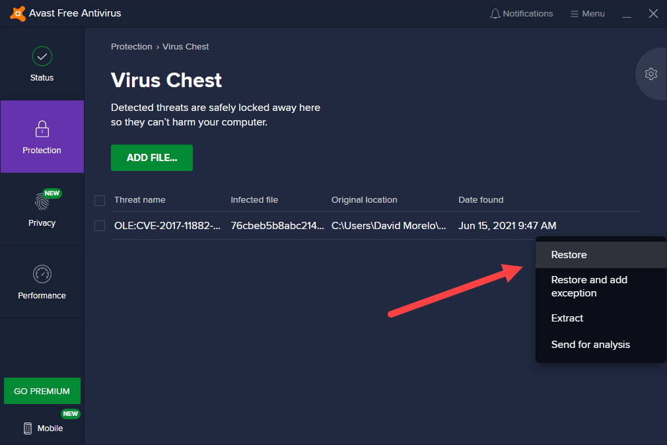Click Virus Chest breadcrumb text

186,47
